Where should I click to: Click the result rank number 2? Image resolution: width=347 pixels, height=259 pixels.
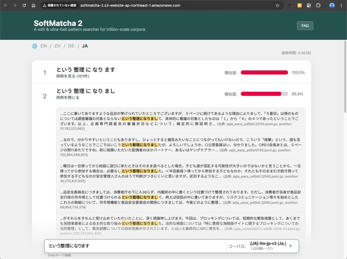[x=45, y=96]
